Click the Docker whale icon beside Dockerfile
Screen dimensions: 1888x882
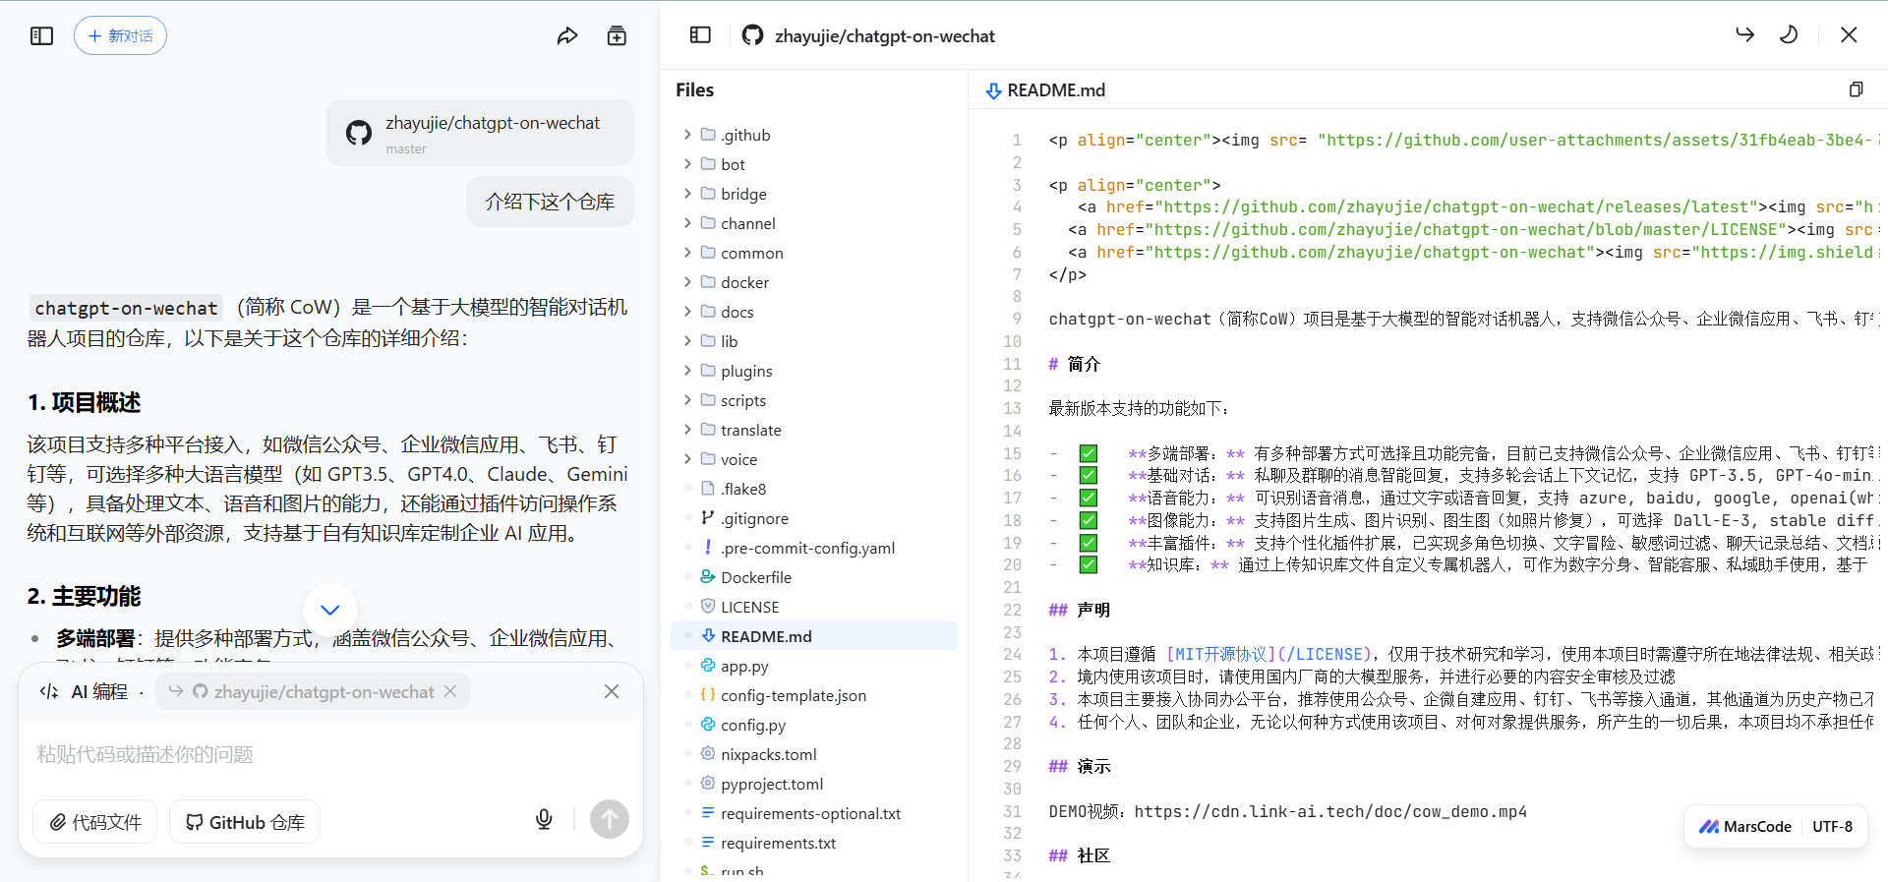[x=707, y=576]
